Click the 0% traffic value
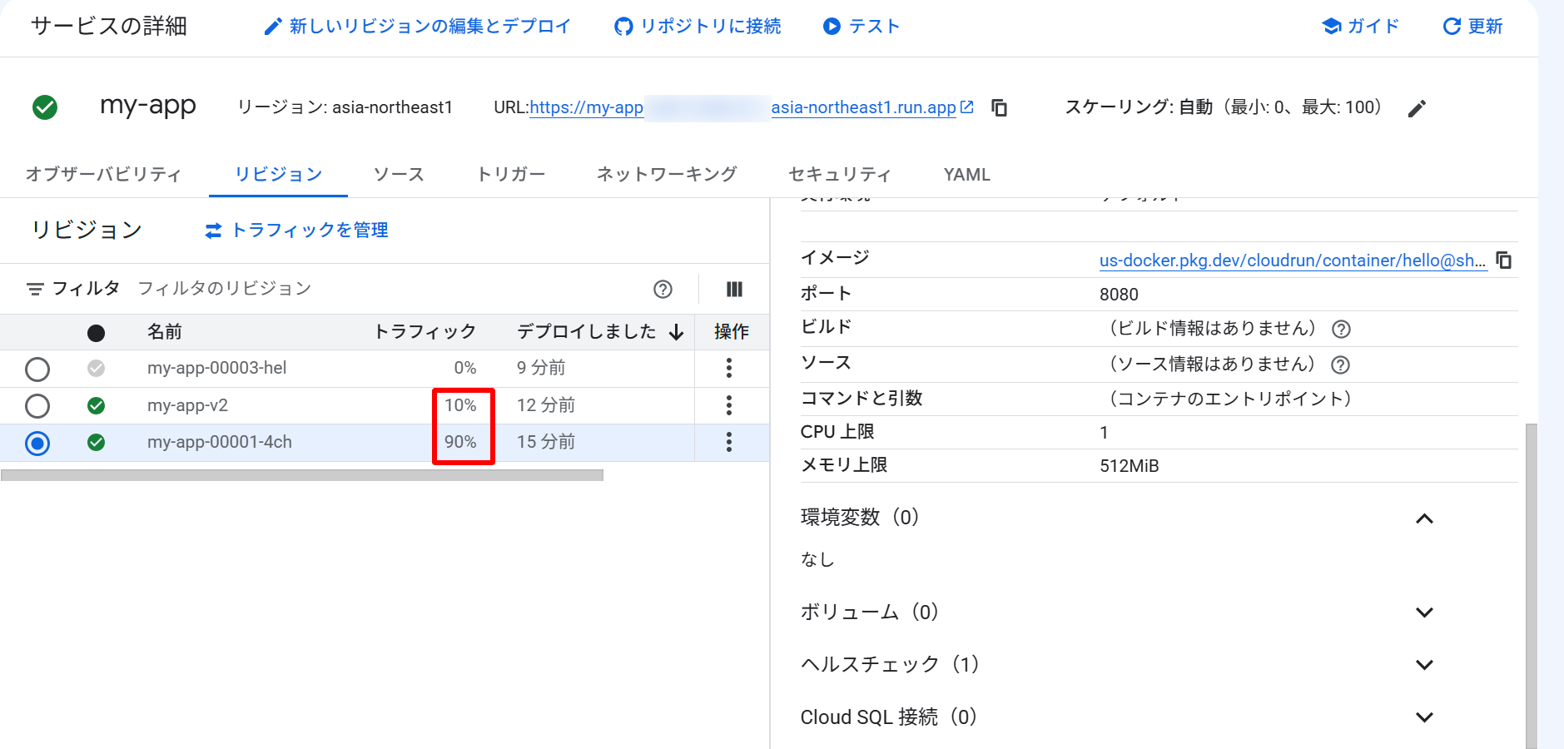The image size is (1564, 749). (x=465, y=368)
